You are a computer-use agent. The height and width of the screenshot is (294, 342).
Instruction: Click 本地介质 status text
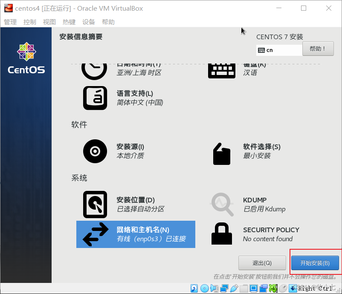point(130,156)
